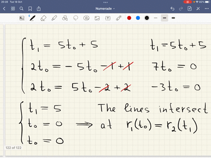Open the share and export menu
211x158 pixels.
39,9
